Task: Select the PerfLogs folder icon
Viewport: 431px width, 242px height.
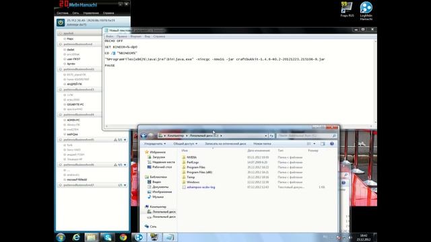Action: tap(184, 162)
